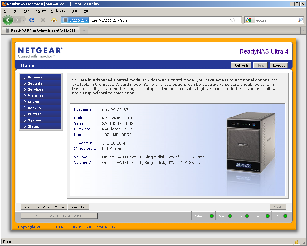The width and height of the screenshot is (307, 246).
Task: Open the Bookmarks menu
Action: [x=59, y=11]
